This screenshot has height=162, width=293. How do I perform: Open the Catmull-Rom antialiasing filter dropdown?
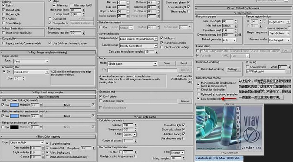coord(31,72)
